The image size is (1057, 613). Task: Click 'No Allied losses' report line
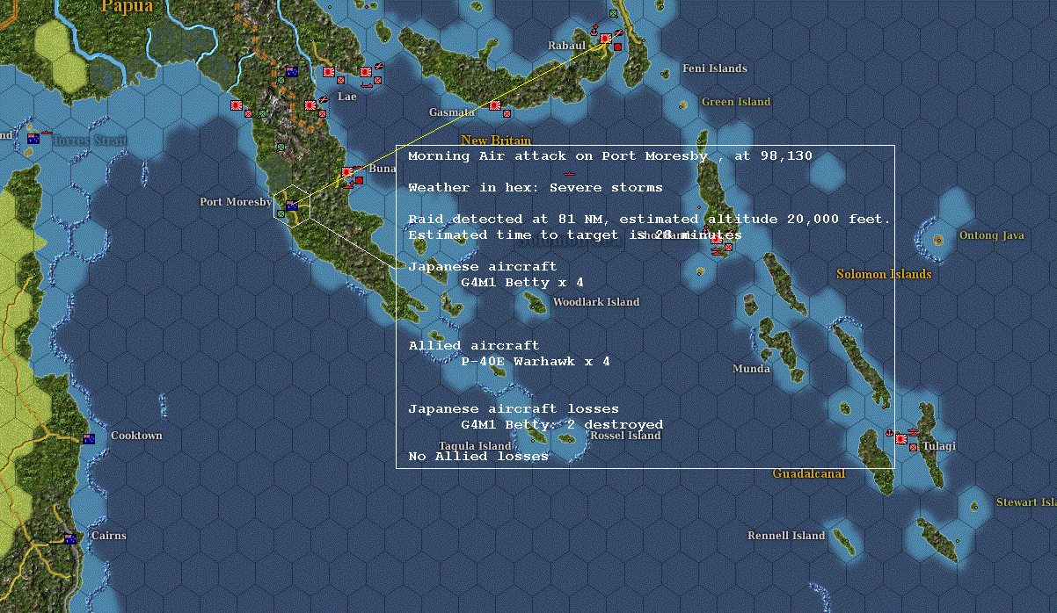coord(478,457)
